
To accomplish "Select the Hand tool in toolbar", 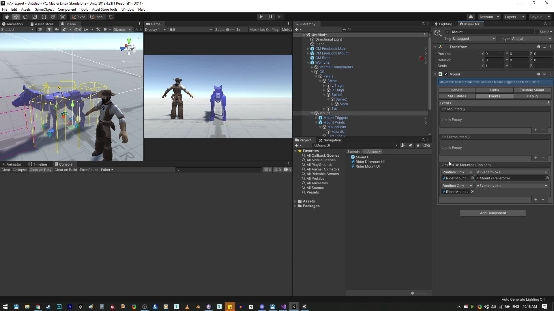I will 7,17.
